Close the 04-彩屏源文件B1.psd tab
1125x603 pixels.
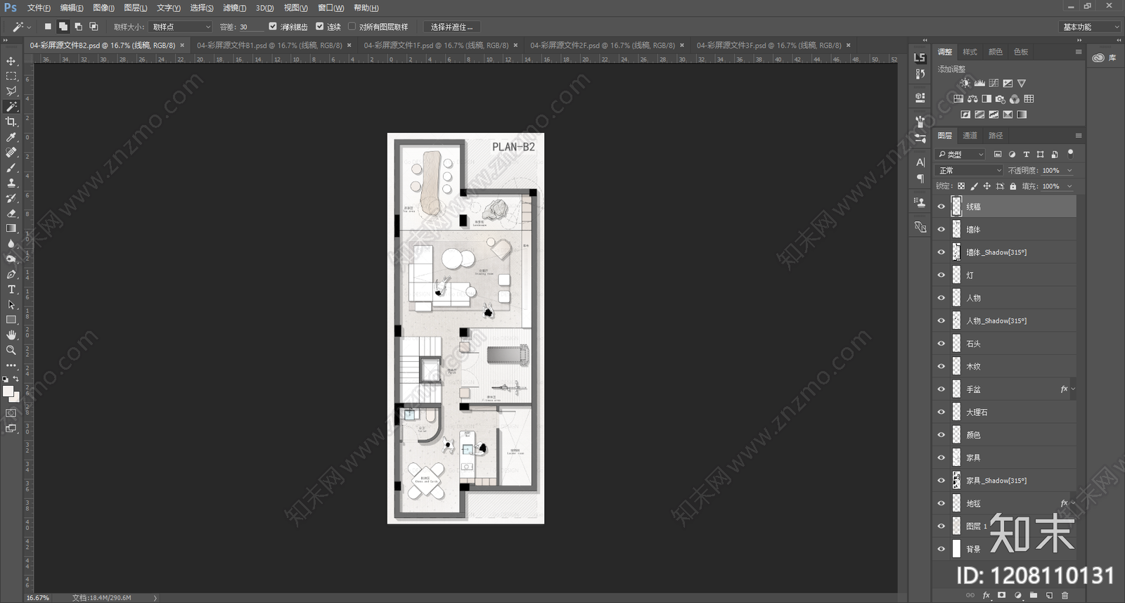click(x=349, y=45)
